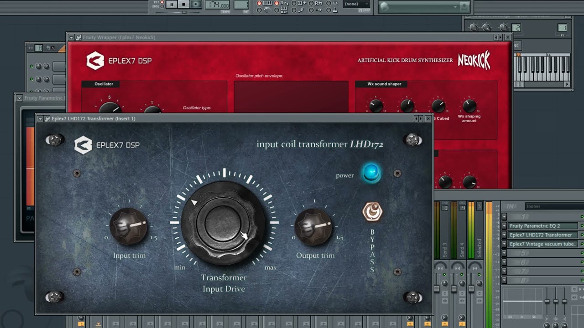This screenshot has width=584, height=328.
Task: Click the NEOKICK logo in the synth
Action: [474, 60]
